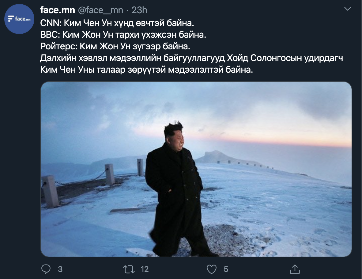This screenshot has height=279, width=362.
Task: Like the tweet with heart icon
Action: pos(212,269)
